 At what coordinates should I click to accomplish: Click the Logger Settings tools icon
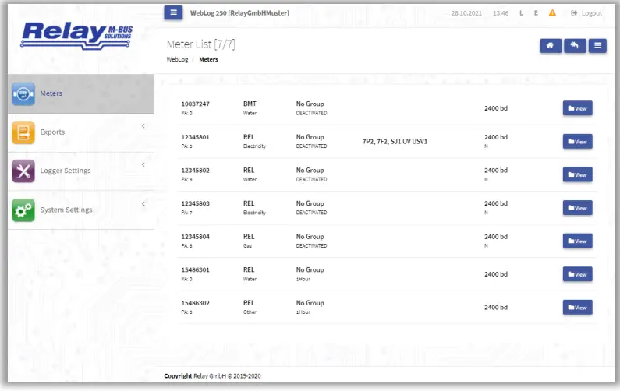(23, 171)
